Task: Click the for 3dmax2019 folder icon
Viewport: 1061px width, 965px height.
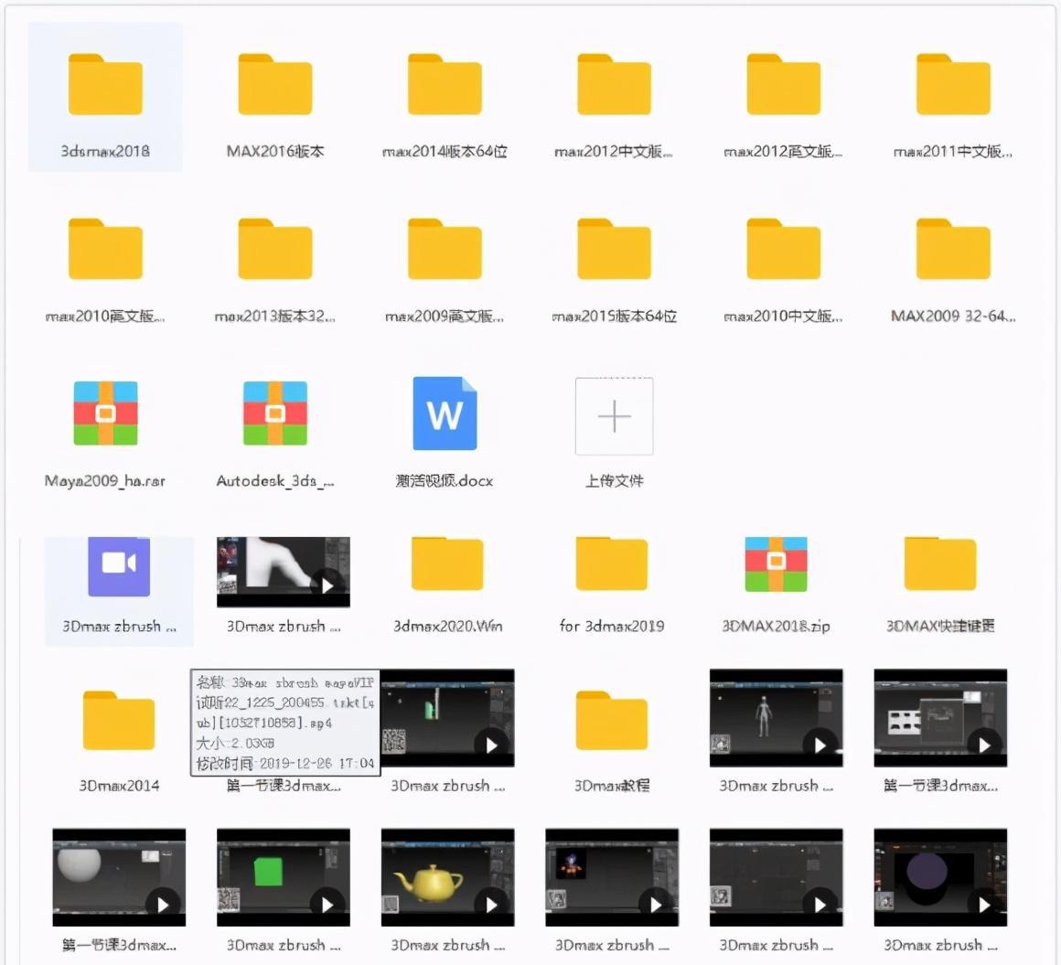Action: [612, 563]
